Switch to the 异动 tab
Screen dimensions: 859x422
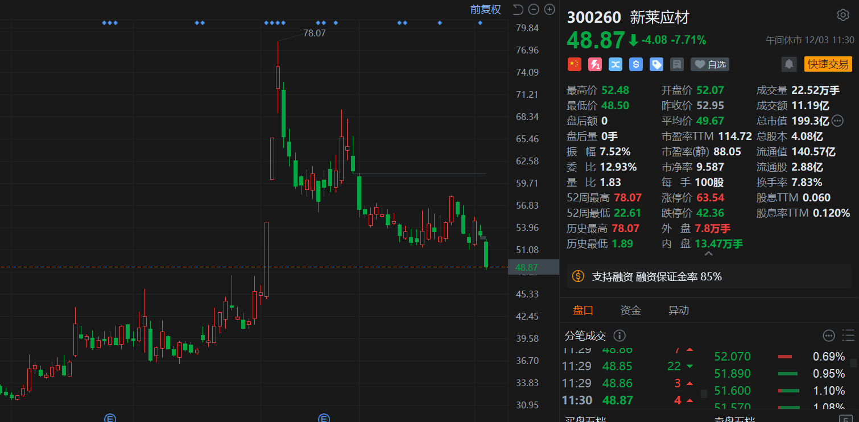pyautogui.click(x=678, y=310)
